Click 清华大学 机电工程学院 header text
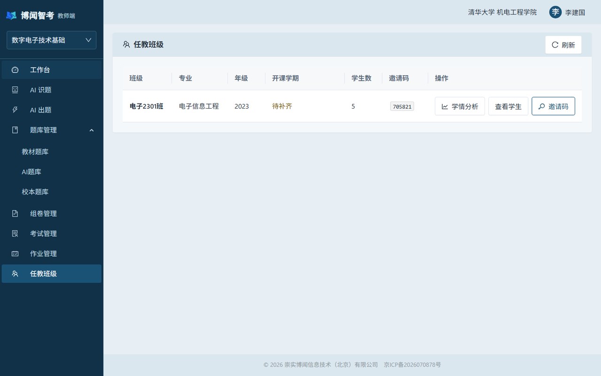The image size is (601, 376). pyautogui.click(x=502, y=12)
